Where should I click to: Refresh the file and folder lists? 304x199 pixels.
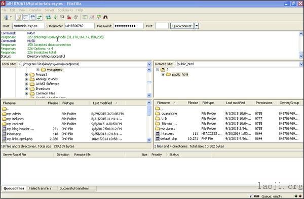point(48,17)
